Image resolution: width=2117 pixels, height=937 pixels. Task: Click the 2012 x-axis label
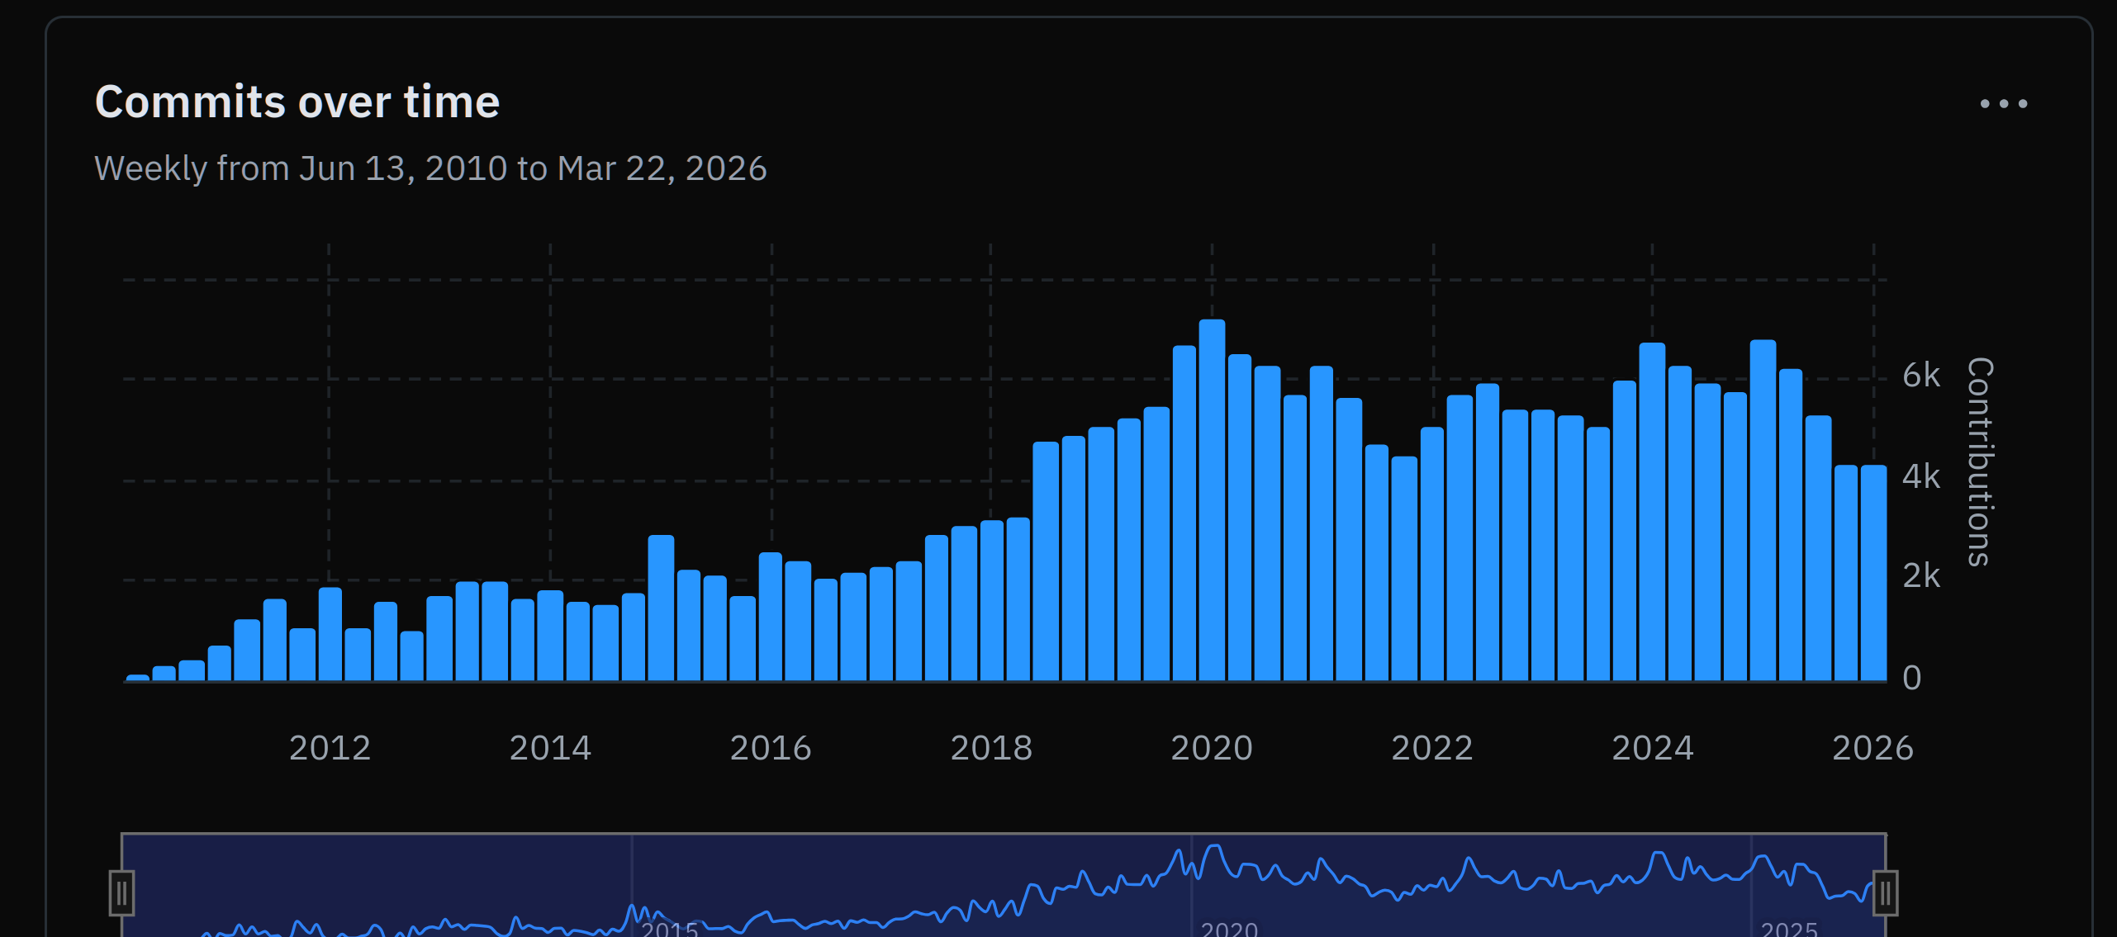[330, 748]
